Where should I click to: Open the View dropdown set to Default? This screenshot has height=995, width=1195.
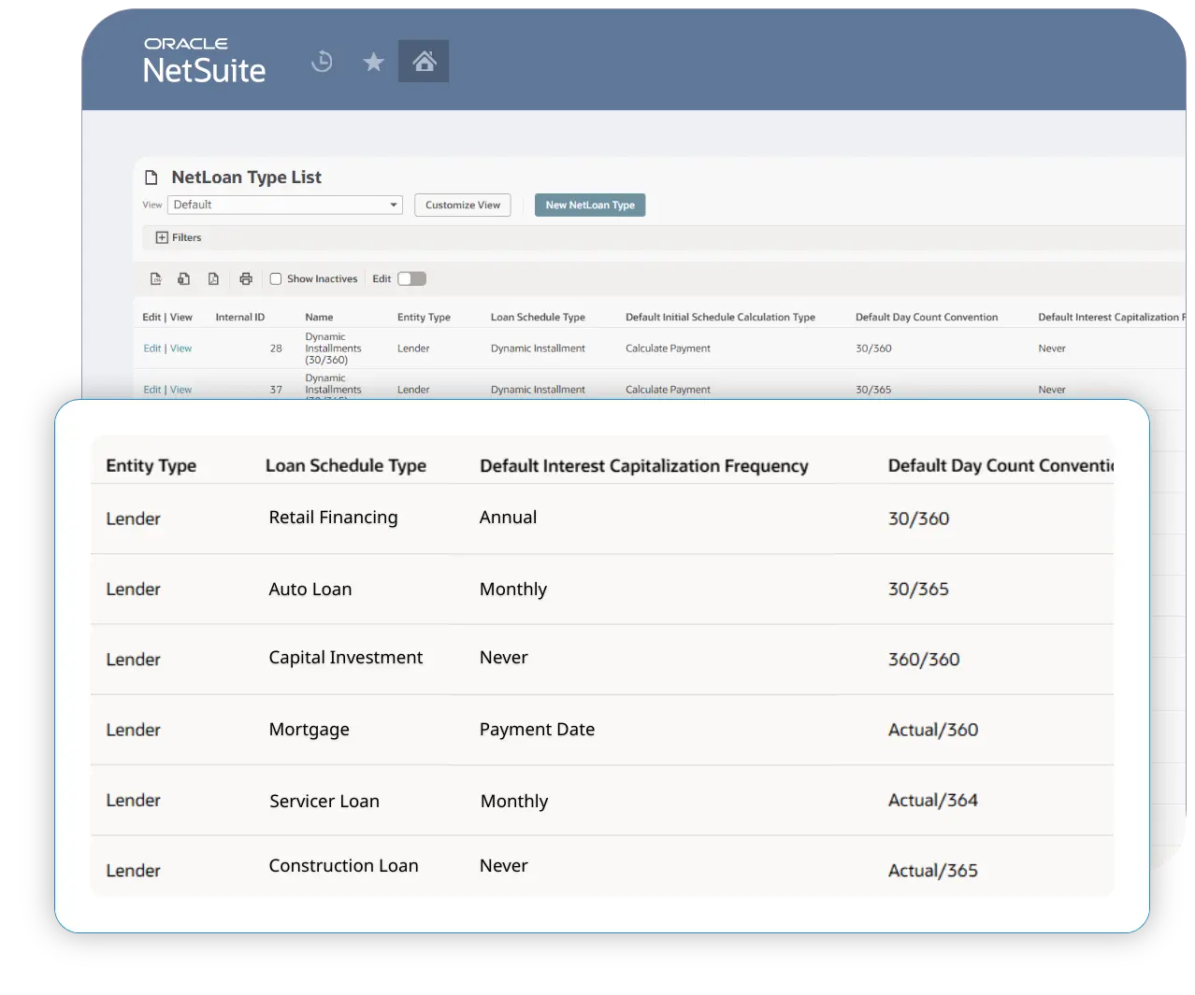tap(285, 205)
